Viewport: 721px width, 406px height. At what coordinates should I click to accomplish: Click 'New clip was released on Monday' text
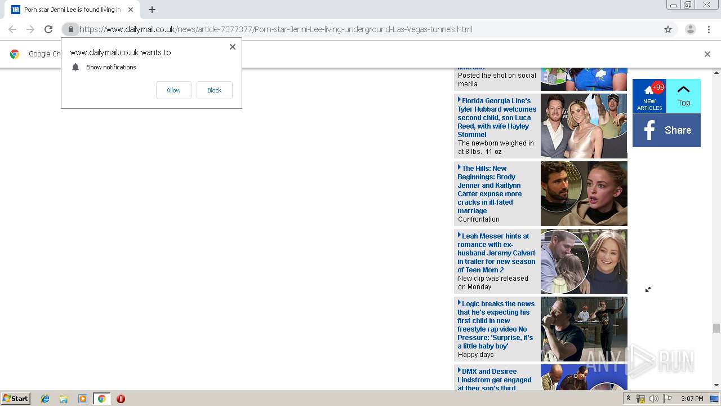[493, 283]
